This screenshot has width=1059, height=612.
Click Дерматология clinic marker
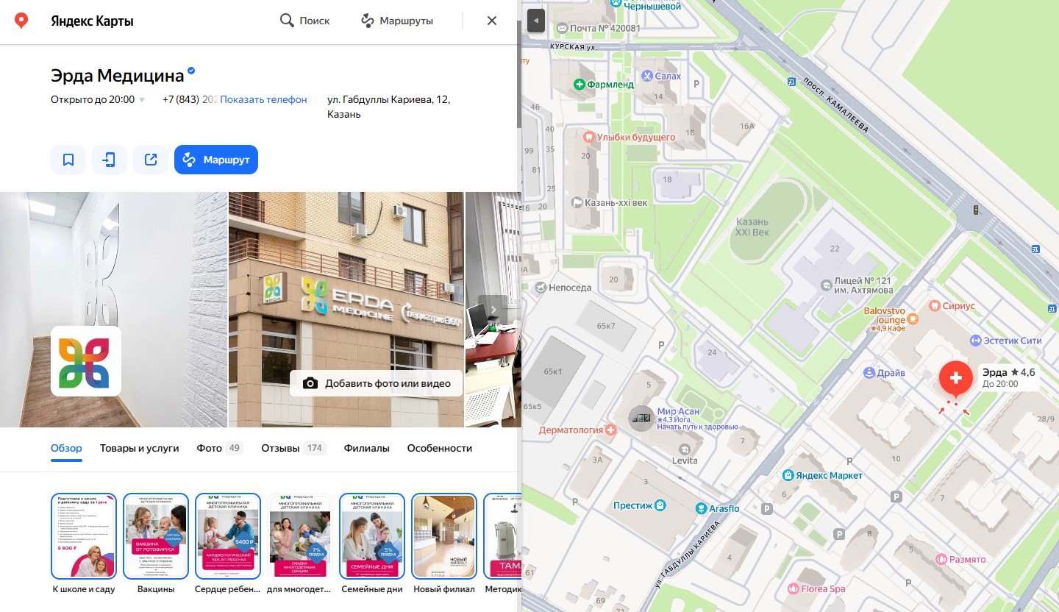click(610, 430)
